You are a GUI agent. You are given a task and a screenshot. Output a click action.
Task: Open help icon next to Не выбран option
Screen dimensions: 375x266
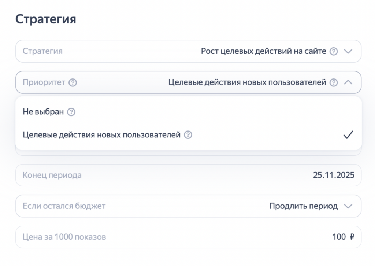[x=72, y=112]
